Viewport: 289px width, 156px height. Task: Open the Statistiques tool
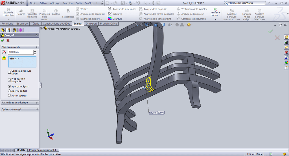click(x=68, y=14)
